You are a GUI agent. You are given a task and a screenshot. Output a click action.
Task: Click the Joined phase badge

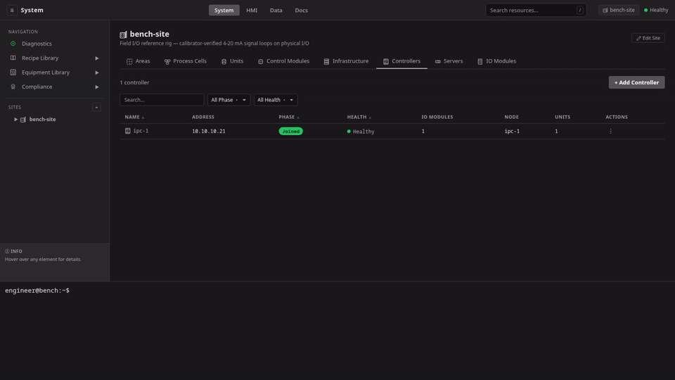point(290,131)
